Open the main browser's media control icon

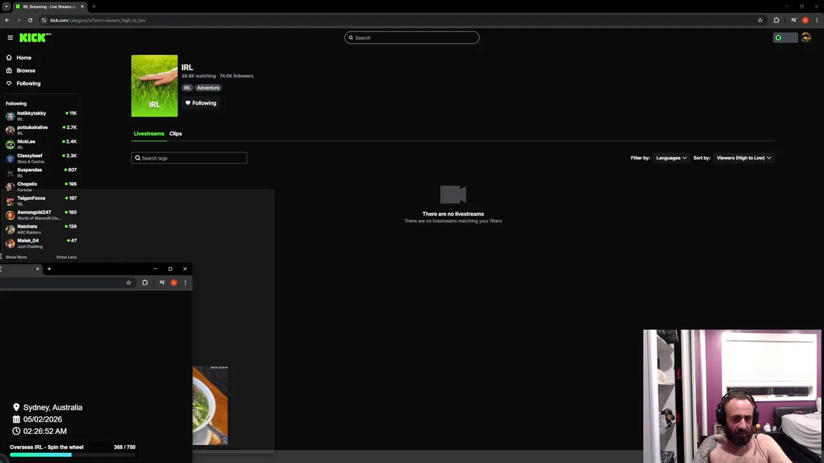coord(793,20)
